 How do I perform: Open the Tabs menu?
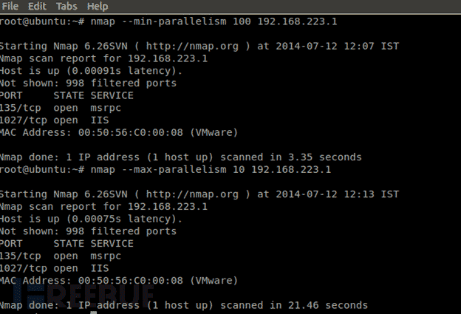[66, 6]
